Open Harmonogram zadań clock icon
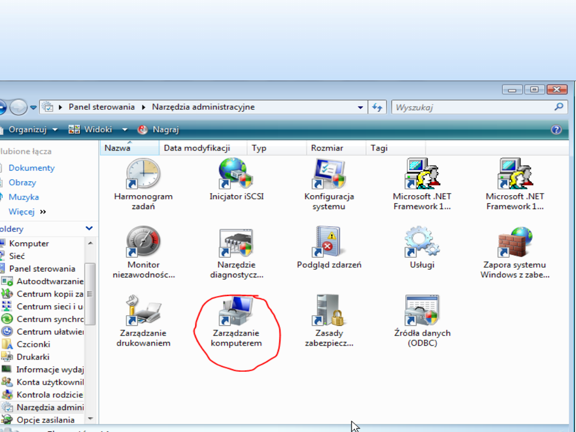This screenshot has height=432, width=576. pyautogui.click(x=143, y=174)
